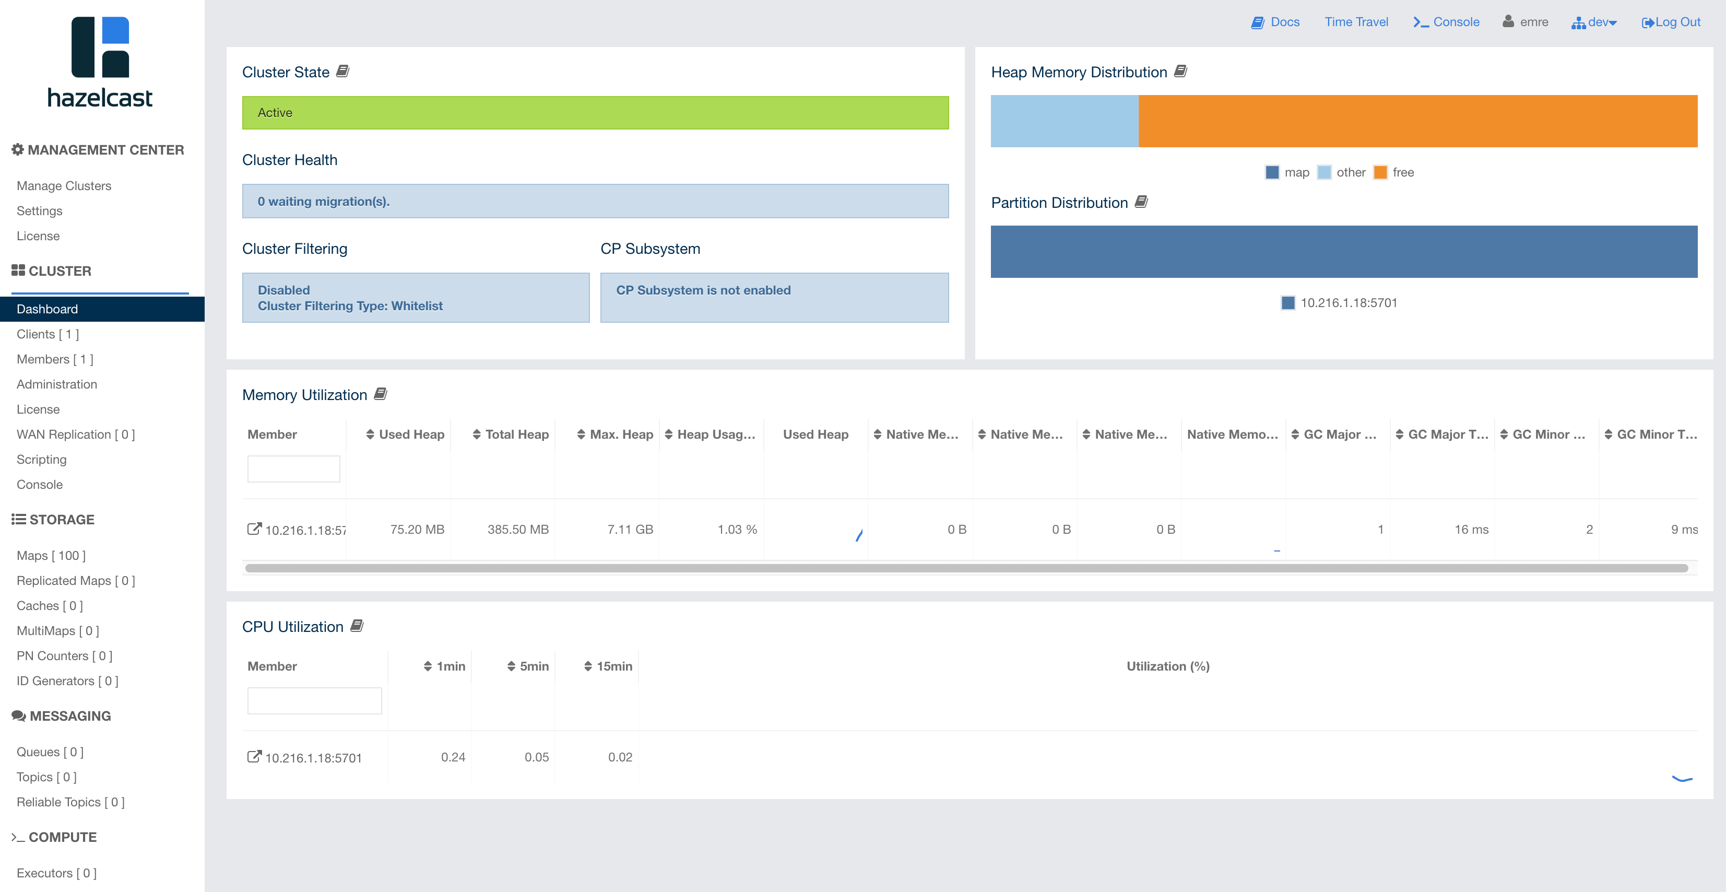This screenshot has height=892, width=1726.
Task: Open the CPU Utilization docs icon
Action: [x=357, y=626]
